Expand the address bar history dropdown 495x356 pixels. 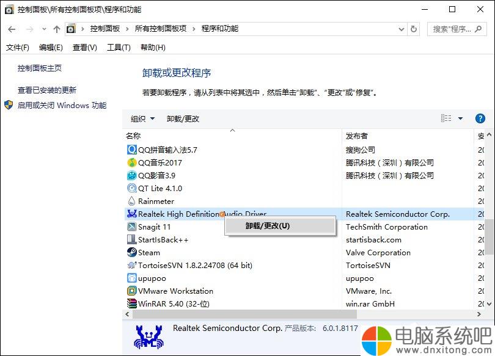coord(402,29)
